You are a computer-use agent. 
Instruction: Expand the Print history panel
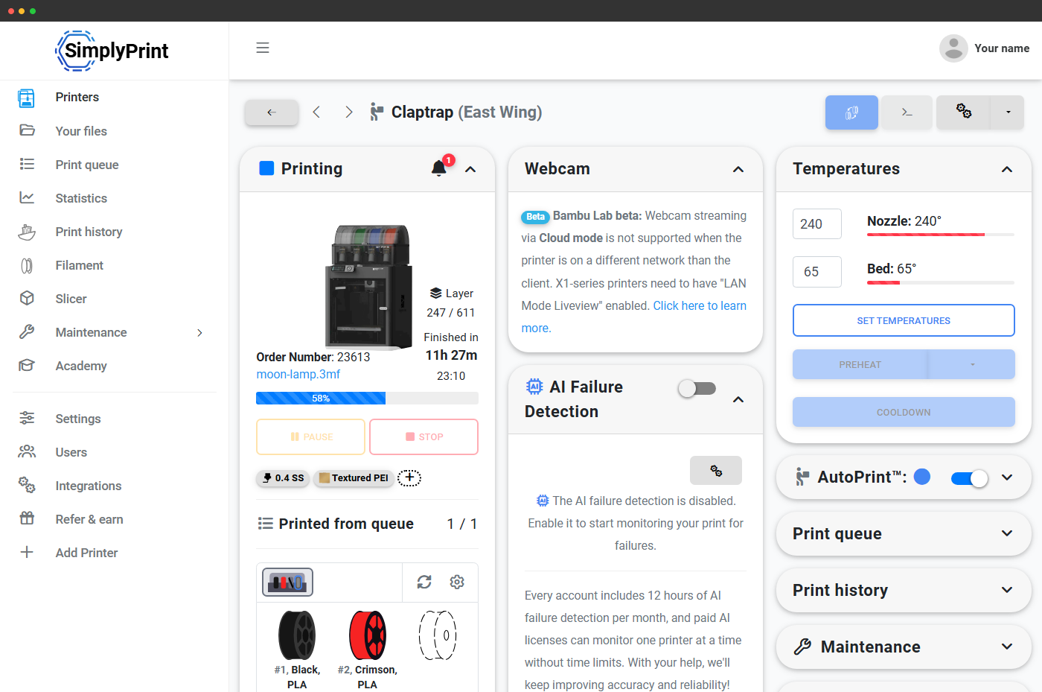(x=1007, y=590)
